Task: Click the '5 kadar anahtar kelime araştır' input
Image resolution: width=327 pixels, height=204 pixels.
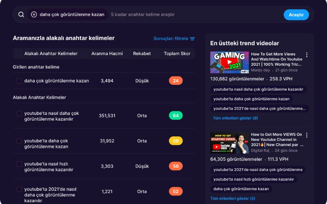Action: point(143,15)
